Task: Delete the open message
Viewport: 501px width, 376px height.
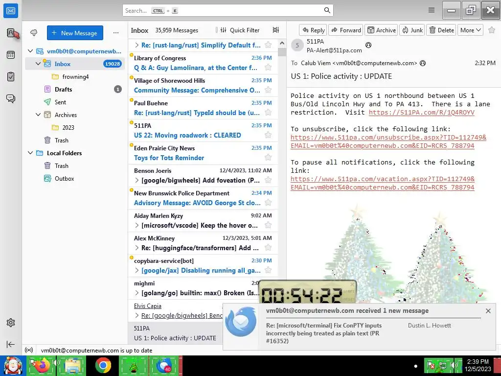Action: pyautogui.click(x=441, y=30)
